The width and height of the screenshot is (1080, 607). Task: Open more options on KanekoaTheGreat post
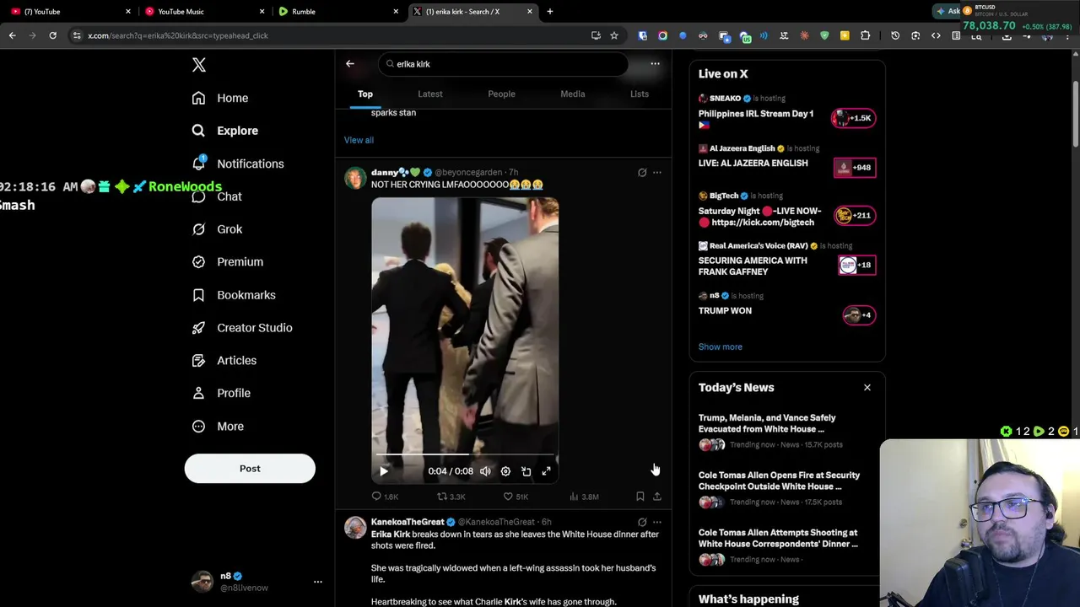(x=657, y=522)
